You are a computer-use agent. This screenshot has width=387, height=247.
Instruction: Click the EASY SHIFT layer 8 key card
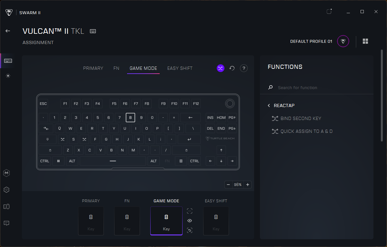click(x=216, y=221)
